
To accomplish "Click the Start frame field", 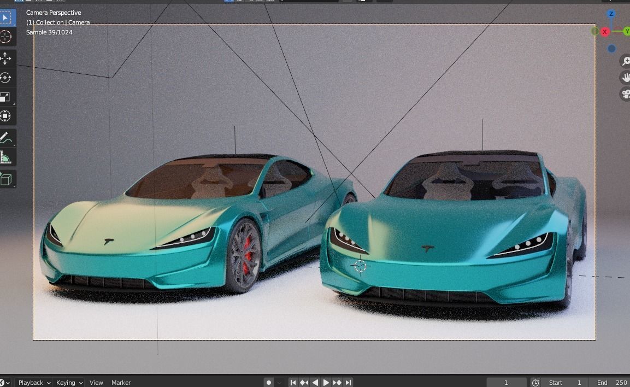I will click(564, 382).
